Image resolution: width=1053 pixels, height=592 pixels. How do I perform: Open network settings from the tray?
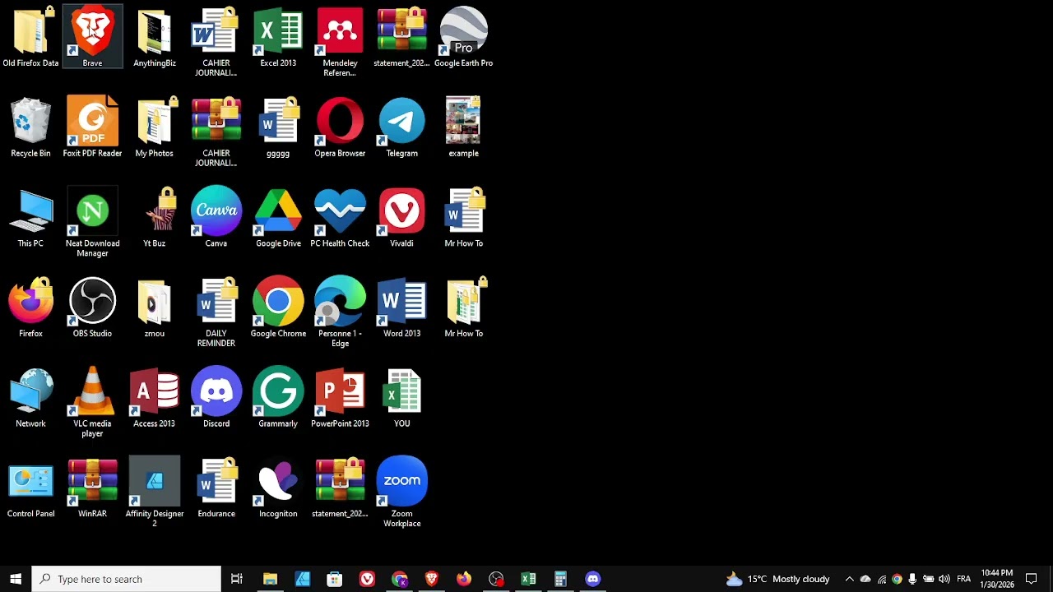[882, 579]
